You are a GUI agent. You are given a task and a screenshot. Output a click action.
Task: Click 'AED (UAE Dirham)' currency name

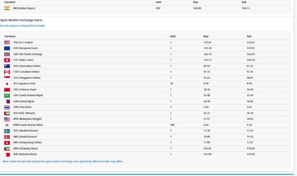tap(24, 113)
